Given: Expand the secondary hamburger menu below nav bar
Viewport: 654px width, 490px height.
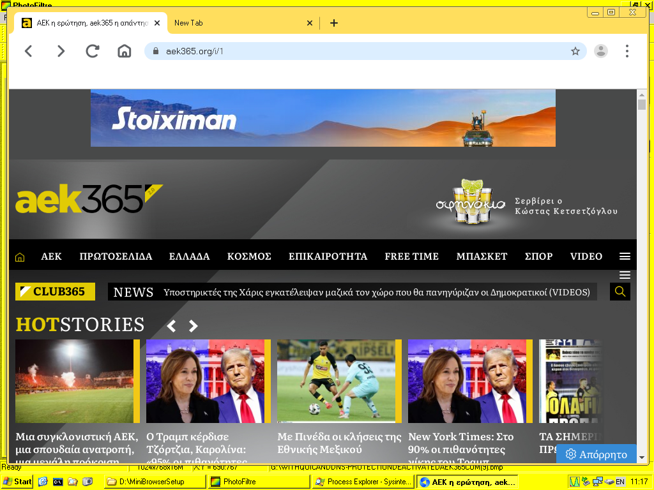Looking at the screenshot, I should (625, 275).
